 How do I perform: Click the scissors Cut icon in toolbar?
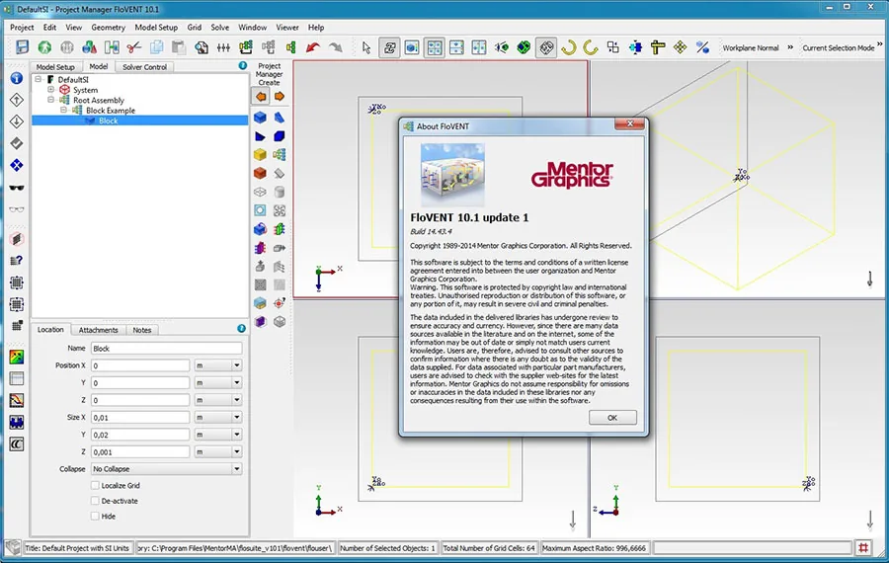click(x=133, y=47)
